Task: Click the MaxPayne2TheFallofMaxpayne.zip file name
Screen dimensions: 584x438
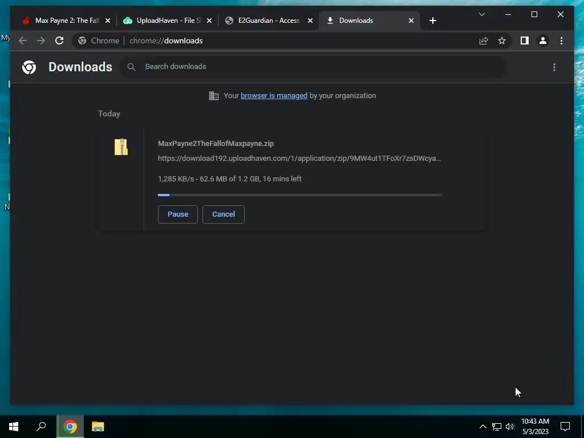Action: [x=216, y=143]
